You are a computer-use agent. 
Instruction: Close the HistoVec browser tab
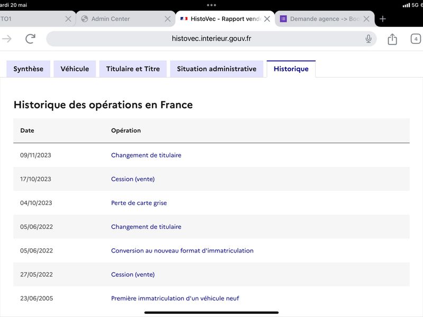click(267, 19)
